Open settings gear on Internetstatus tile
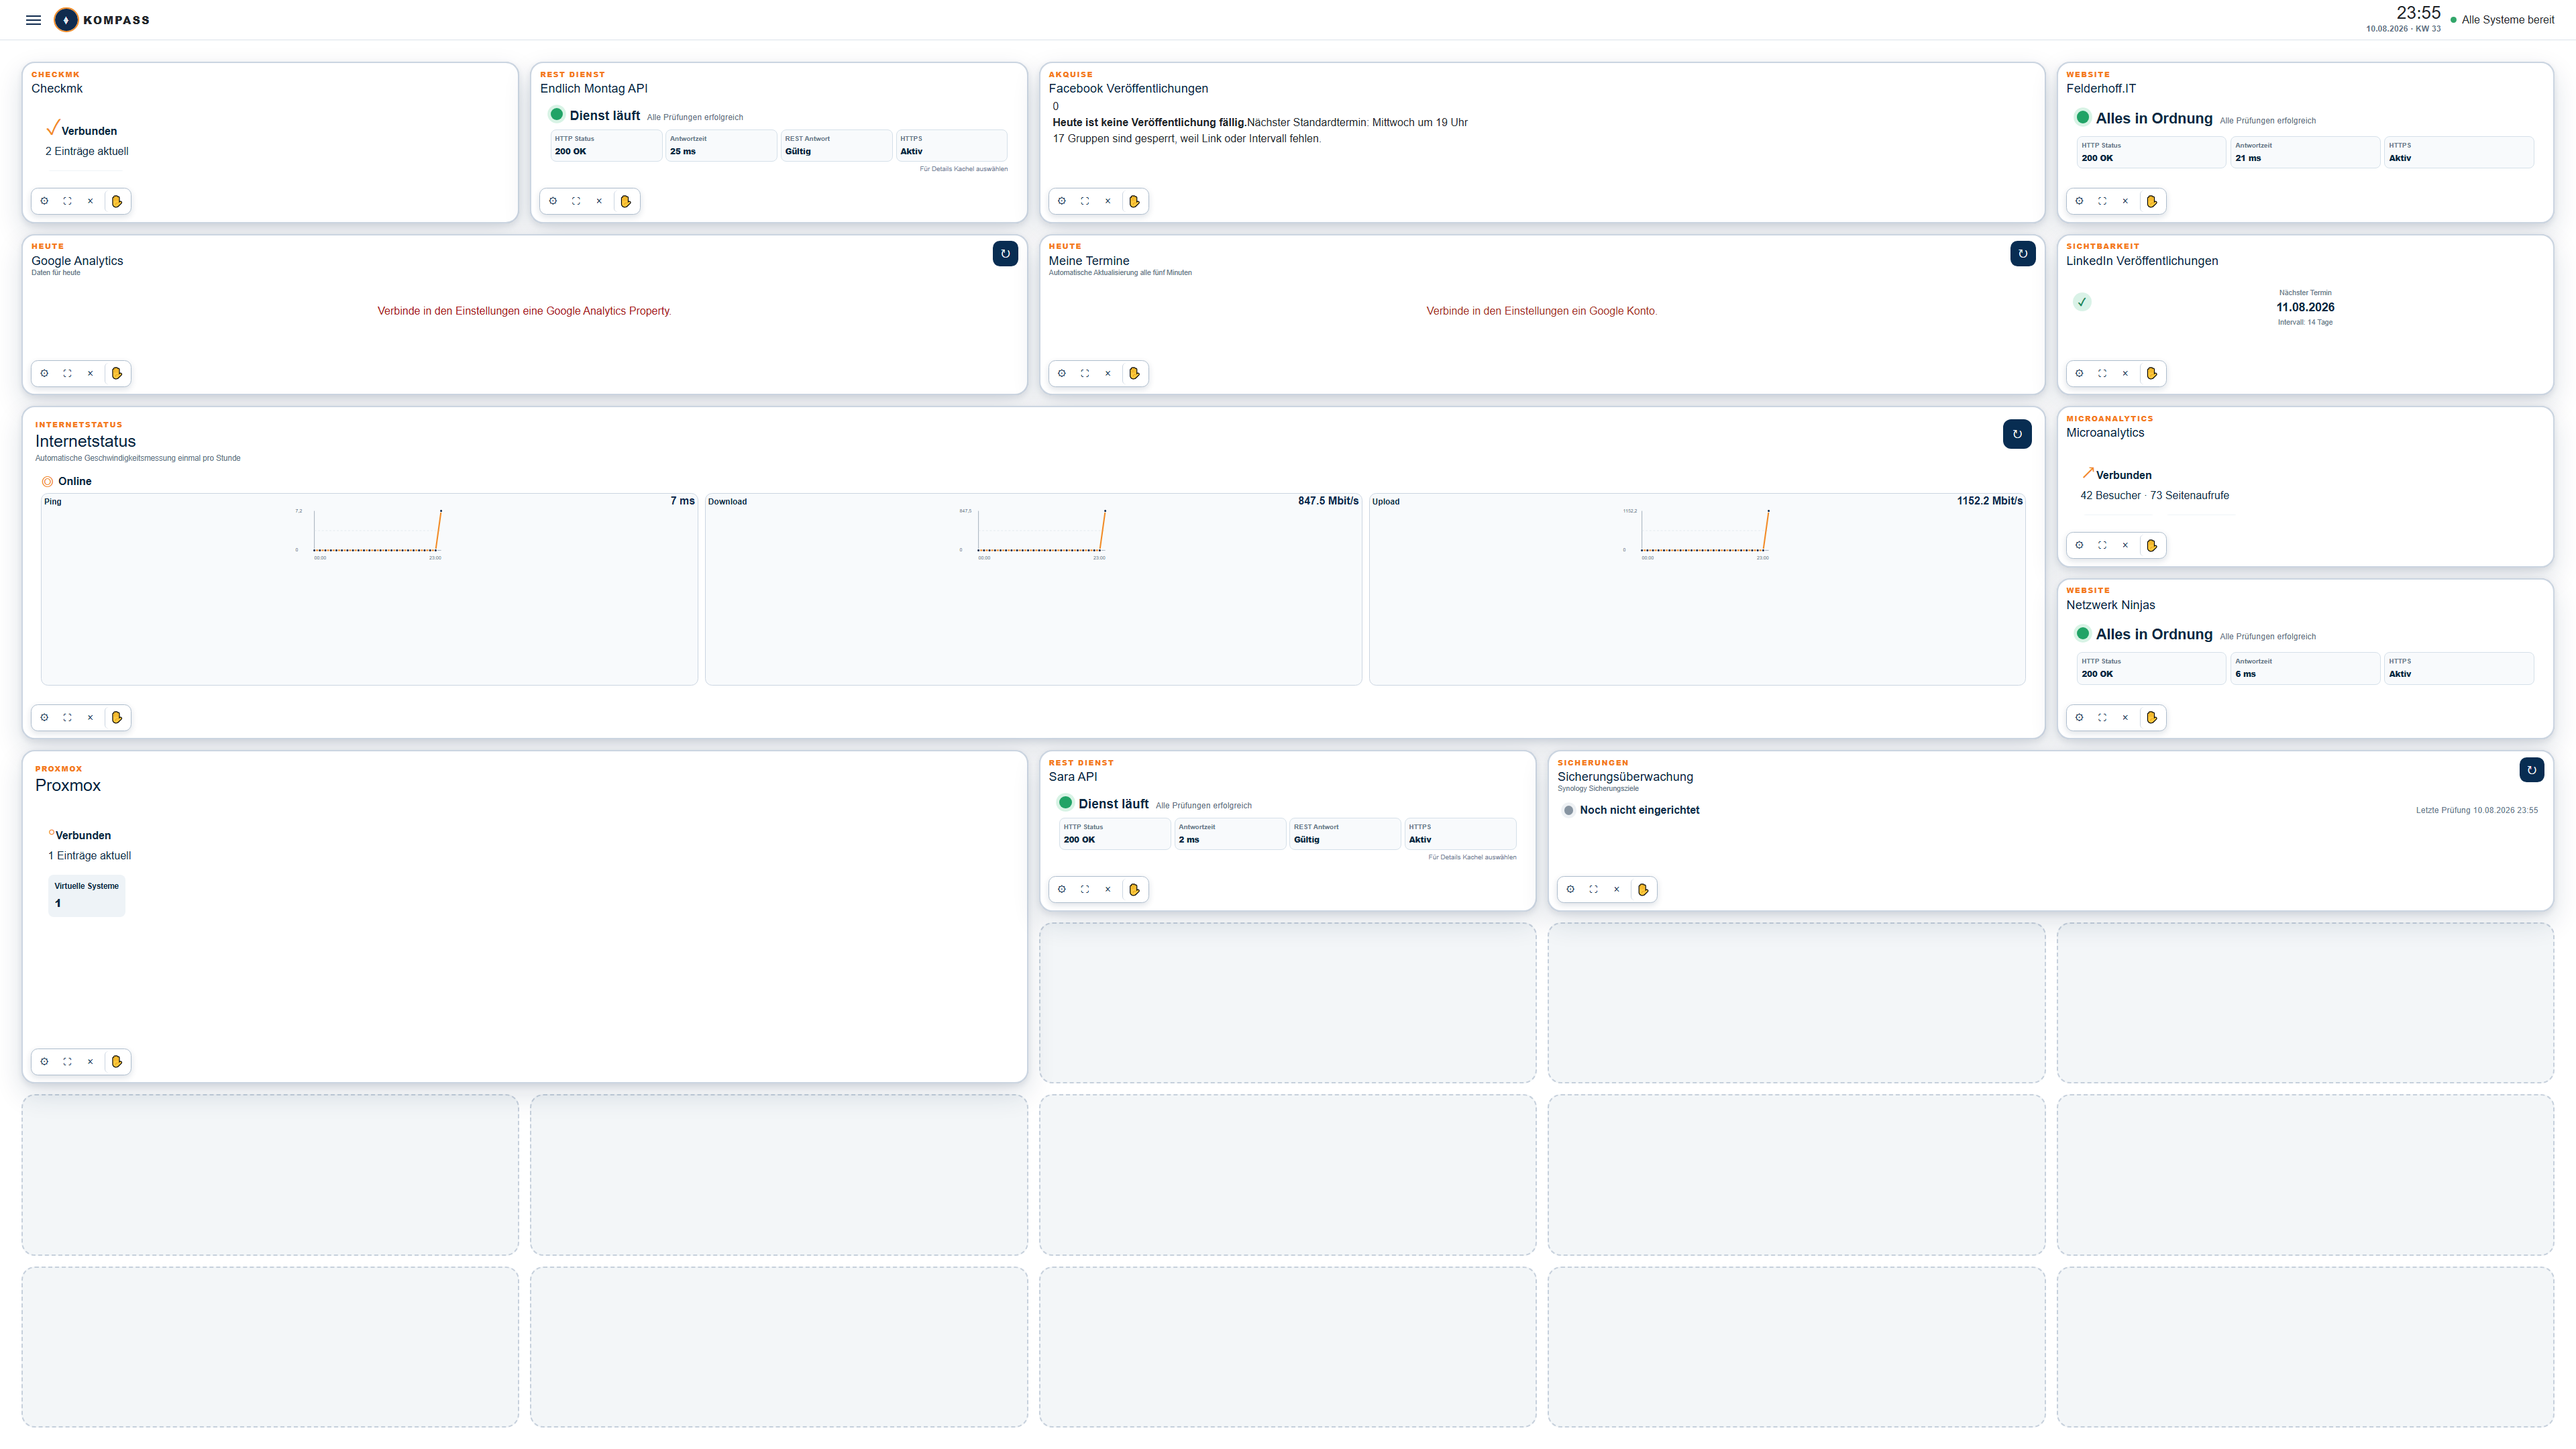The image size is (2576, 1449). (x=44, y=717)
